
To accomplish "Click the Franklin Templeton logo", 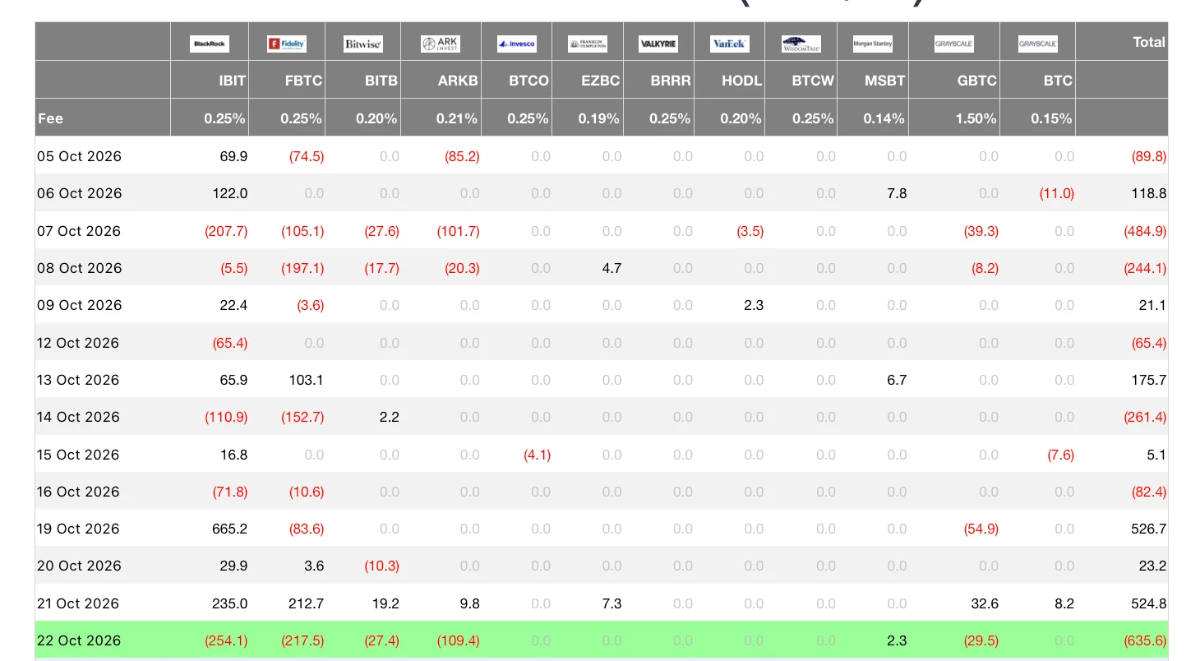I will click(x=588, y=44).
